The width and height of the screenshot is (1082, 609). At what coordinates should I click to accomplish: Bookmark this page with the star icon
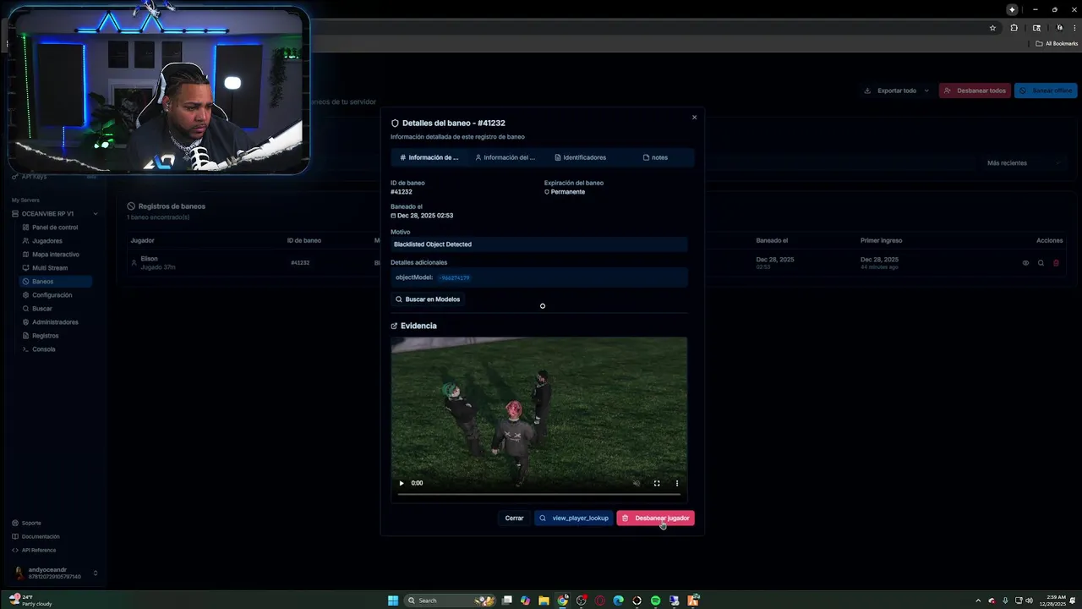[992, 28]
